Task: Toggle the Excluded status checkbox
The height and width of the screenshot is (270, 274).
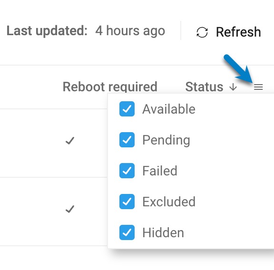Action: tap(127, 202)
